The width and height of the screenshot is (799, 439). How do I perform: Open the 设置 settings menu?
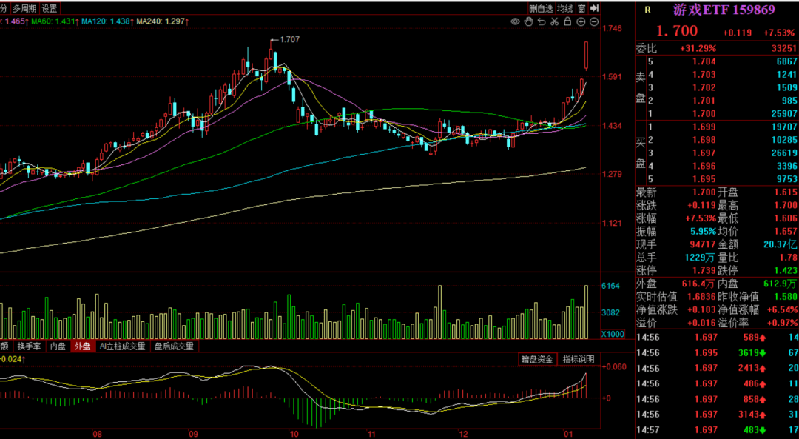[x=50, y=9]
